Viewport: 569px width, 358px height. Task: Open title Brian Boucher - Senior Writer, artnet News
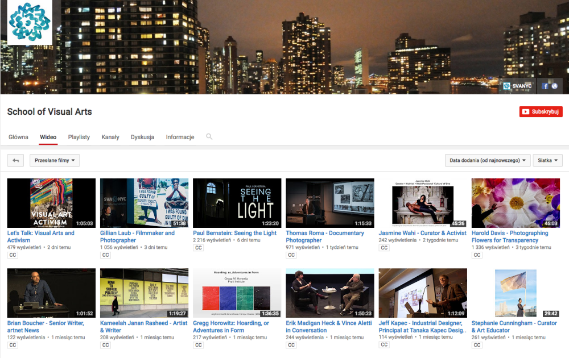[x=46, y=327]
